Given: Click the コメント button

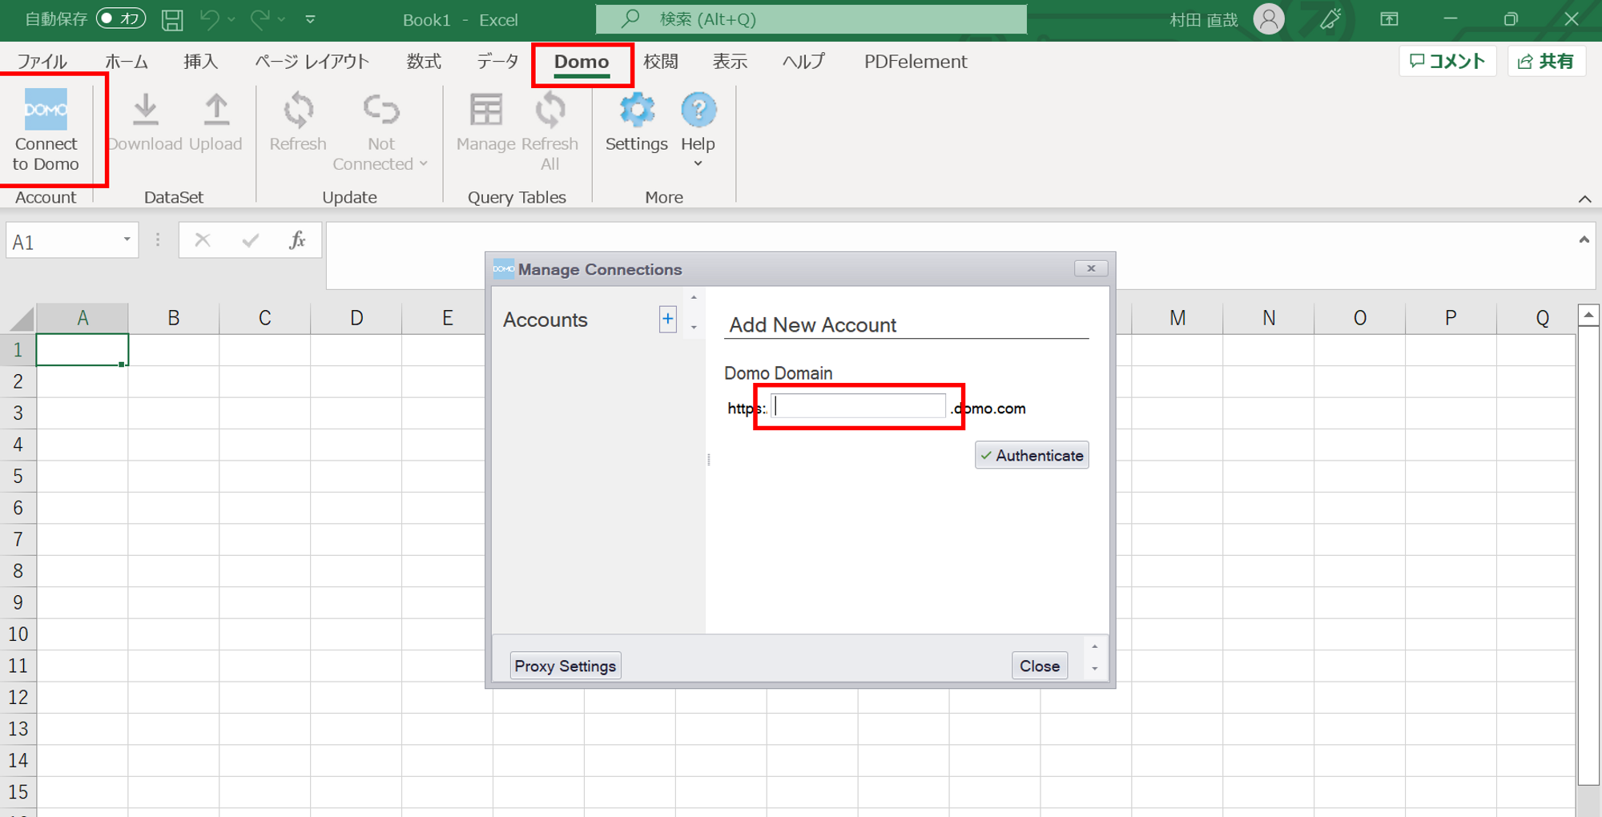Looking at the screenshot, I should (x=1447, y=61).
